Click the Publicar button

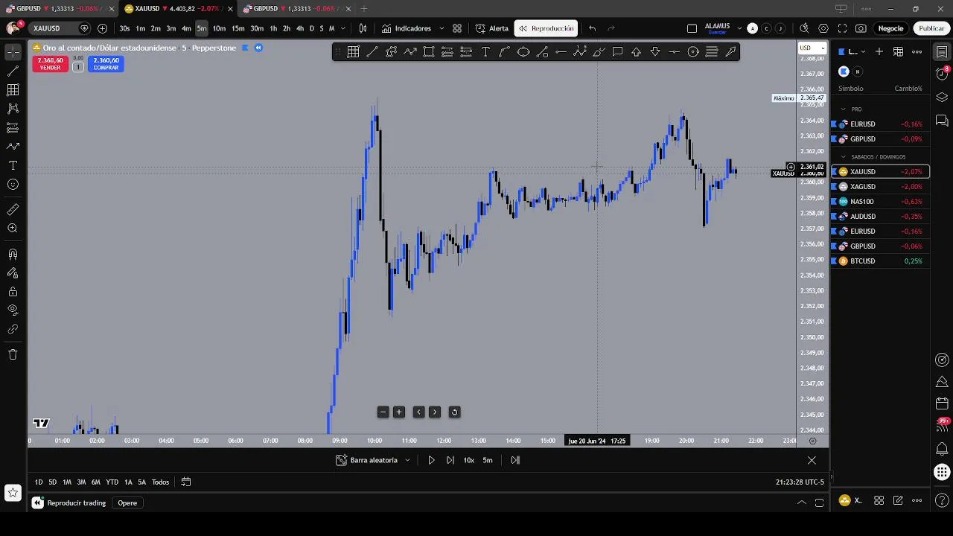[x=931, y=28]
